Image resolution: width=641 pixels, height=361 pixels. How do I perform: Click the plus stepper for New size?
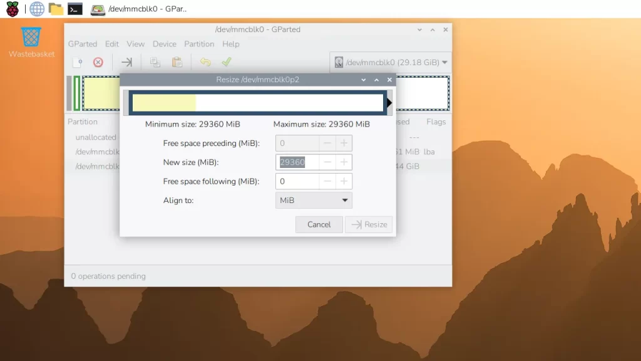344,162
